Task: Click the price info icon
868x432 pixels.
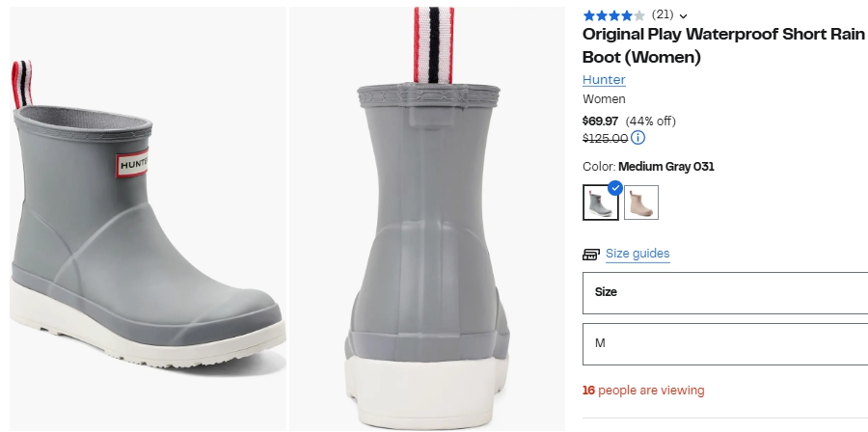Action: 637,138
